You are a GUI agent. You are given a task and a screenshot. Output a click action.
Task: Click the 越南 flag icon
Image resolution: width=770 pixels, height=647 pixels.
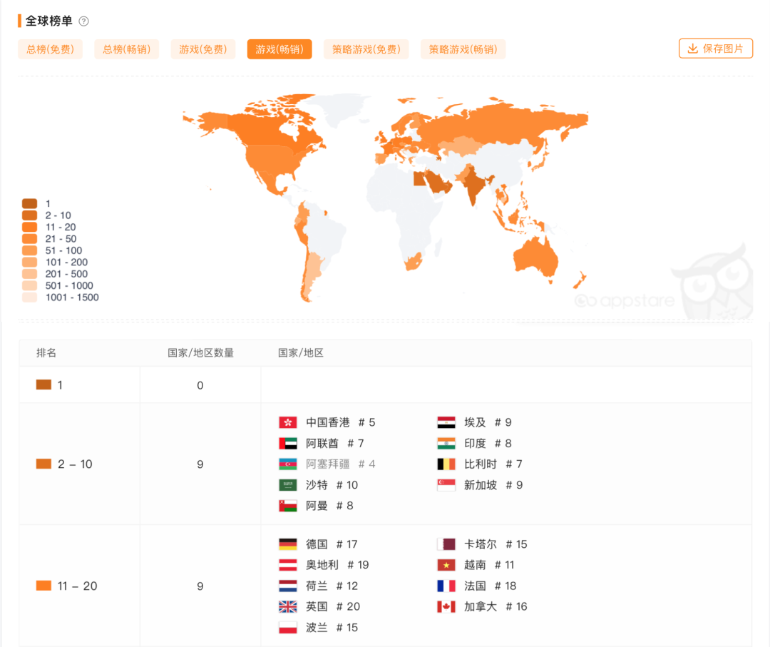tap(446, 566)
